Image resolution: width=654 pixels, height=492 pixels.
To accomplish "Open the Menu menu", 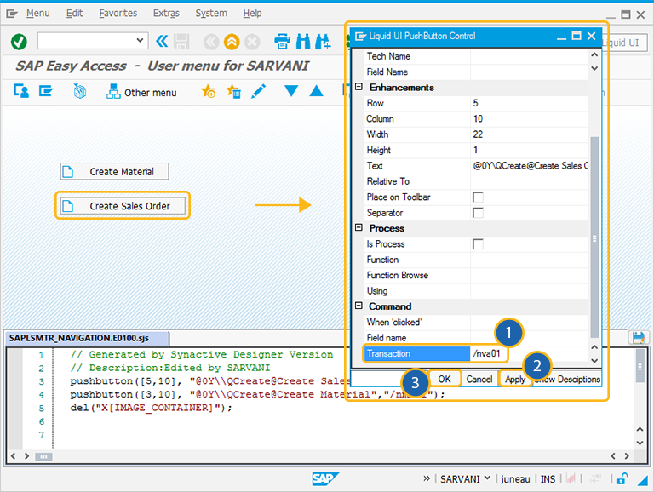I will click(x=38, y=14).
